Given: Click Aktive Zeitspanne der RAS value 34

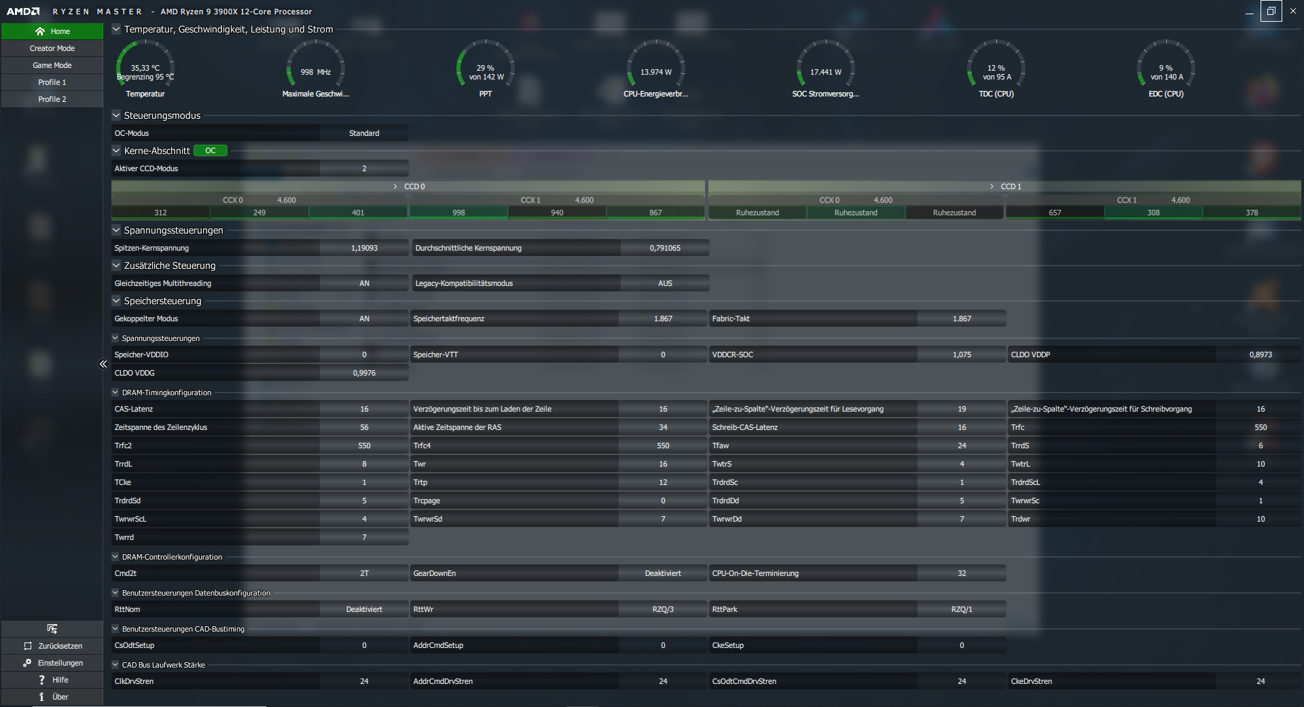Looking at the screenshot, I should click(663, 427).
